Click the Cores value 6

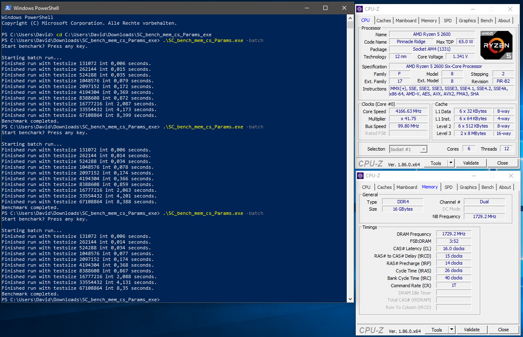[469, 149]
